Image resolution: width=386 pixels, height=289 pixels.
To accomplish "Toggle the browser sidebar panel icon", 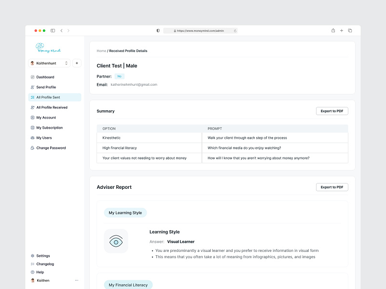I will 53,30.
